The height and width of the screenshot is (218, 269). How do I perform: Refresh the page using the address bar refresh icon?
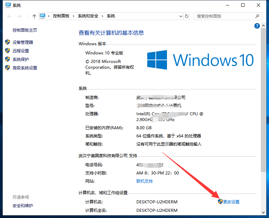tap(187, 16)
